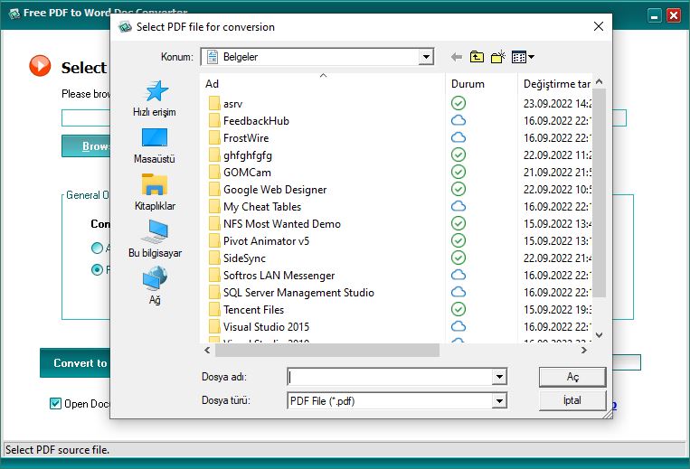Click the İptal cancel button

point(572,400)
